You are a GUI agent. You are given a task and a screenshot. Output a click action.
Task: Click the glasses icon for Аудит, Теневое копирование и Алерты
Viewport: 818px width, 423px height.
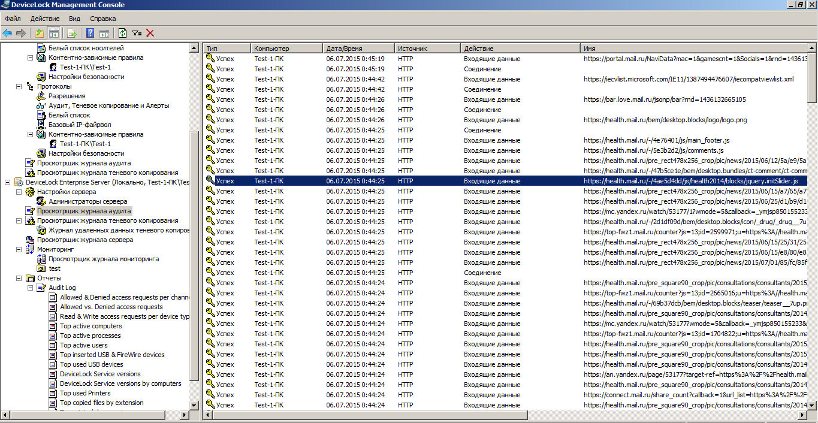[x=41, y=105]
